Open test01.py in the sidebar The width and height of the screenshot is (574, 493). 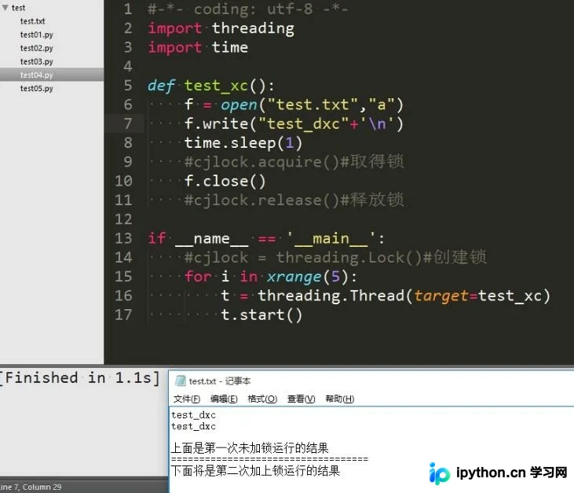(37, 35)
